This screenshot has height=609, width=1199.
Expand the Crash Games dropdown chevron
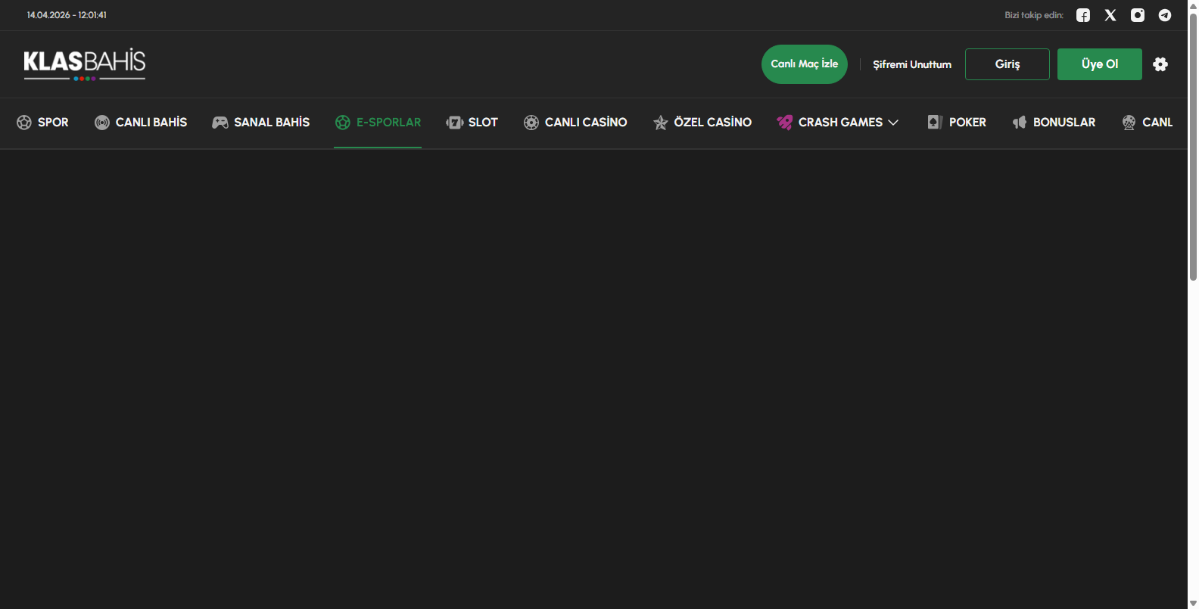(x=893, y=123)
